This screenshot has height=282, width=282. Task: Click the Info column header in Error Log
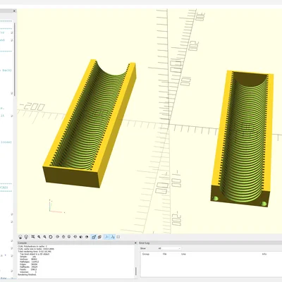(264, 254)
